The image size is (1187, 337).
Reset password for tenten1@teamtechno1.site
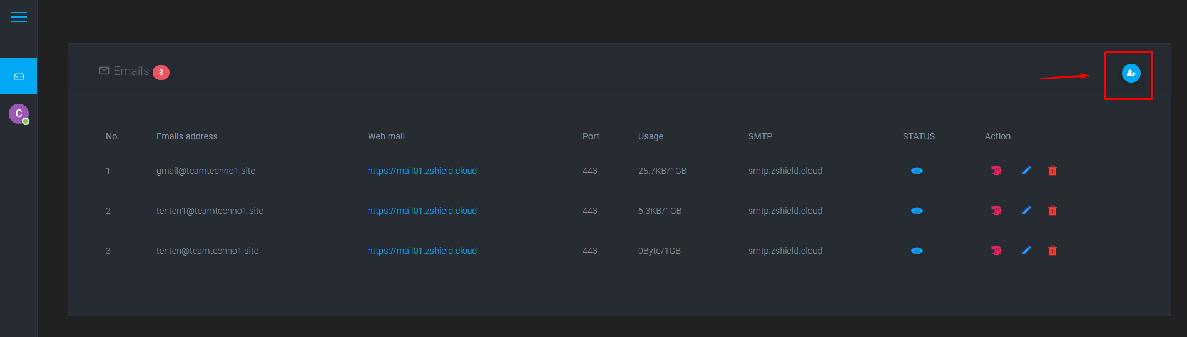[996, 210]
